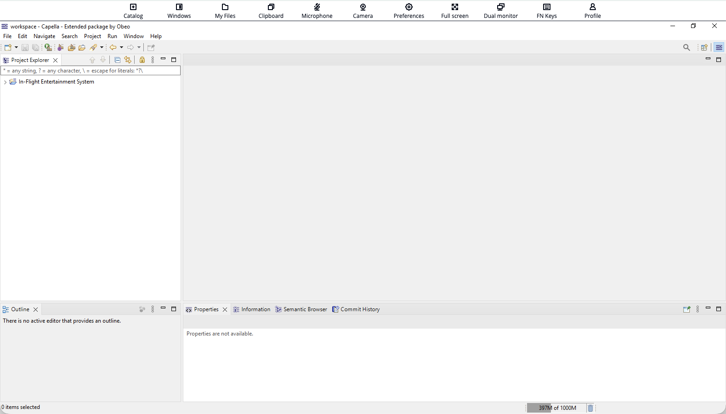
Task: Click the search magnifier icon in toolbar
Action: (x=686, y=47)
